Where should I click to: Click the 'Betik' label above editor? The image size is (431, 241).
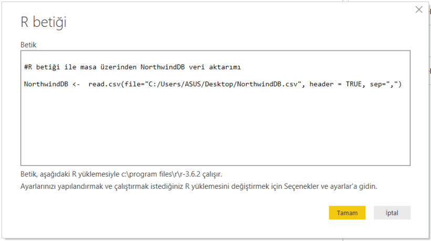pyautogui.click(x=28, y=45)
